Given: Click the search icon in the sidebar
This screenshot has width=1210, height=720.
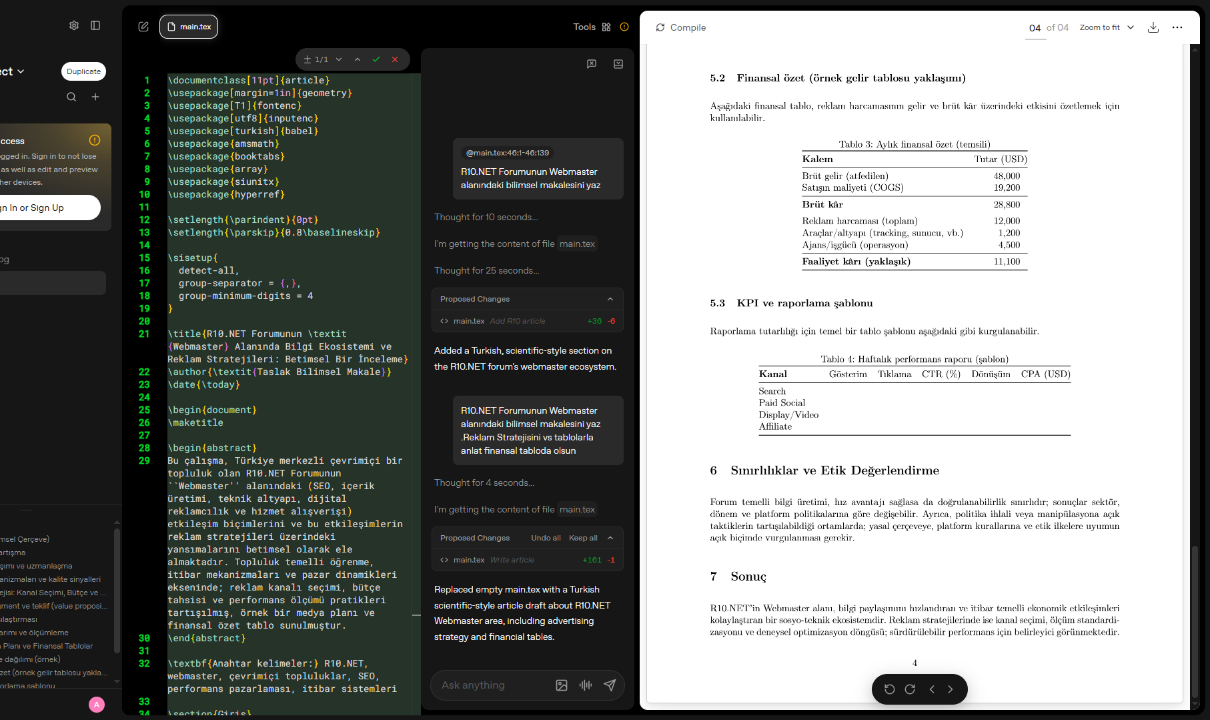Looking at the screenshot, I should tap(71, 97).
